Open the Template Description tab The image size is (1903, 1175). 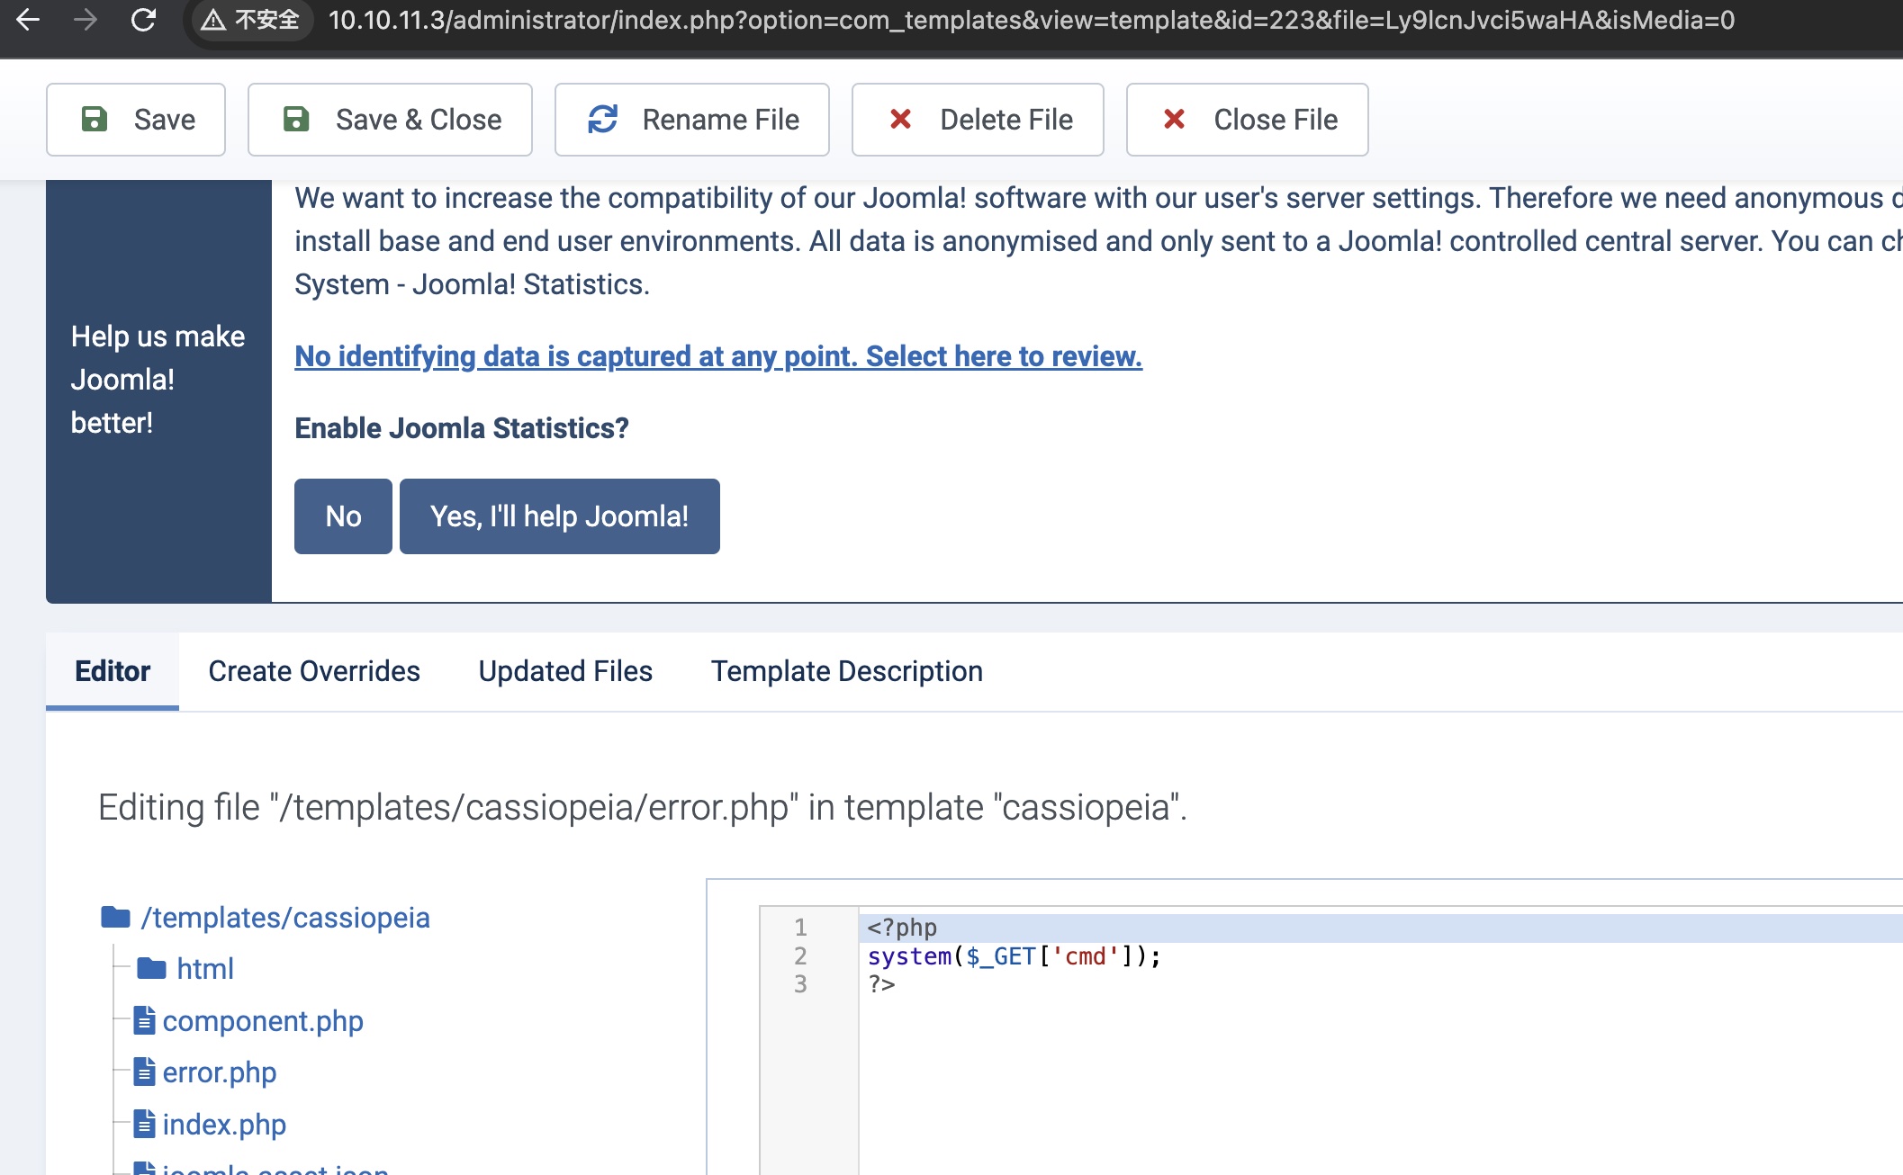(846, 671)
